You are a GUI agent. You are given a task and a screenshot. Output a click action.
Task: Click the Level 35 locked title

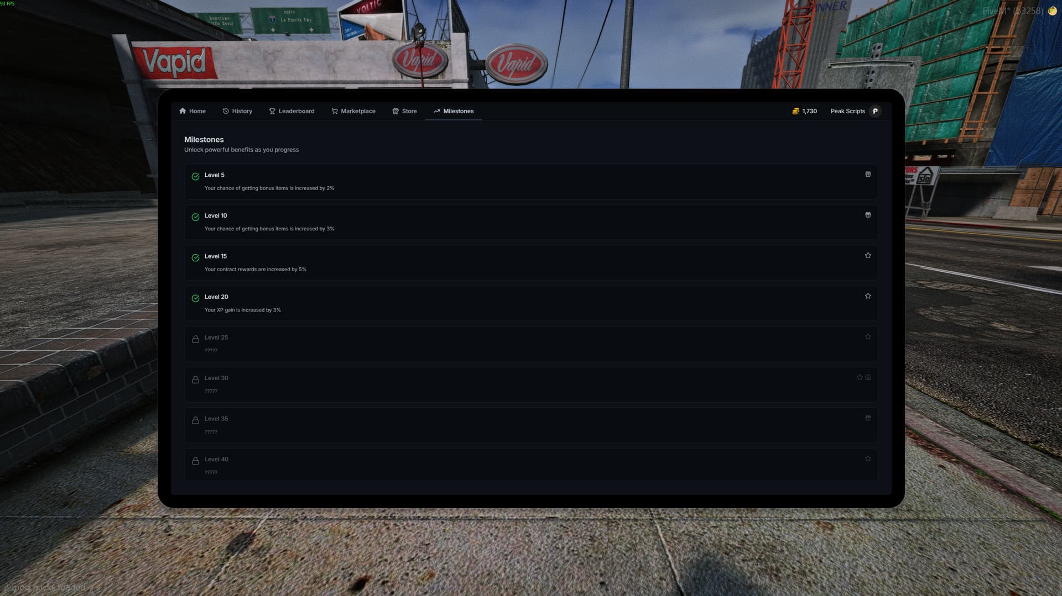[x=216, y=419]
